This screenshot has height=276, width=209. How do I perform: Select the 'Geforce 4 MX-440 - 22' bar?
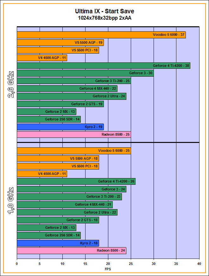(x=67, y=88)
